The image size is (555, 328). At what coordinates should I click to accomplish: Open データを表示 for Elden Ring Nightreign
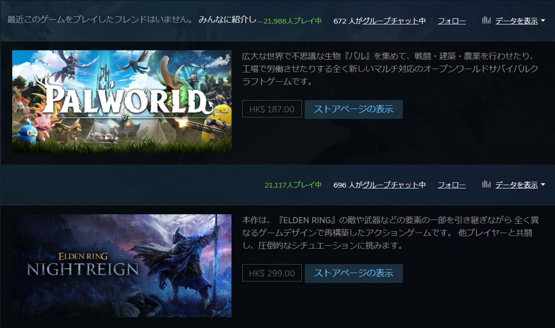(516, 185)
